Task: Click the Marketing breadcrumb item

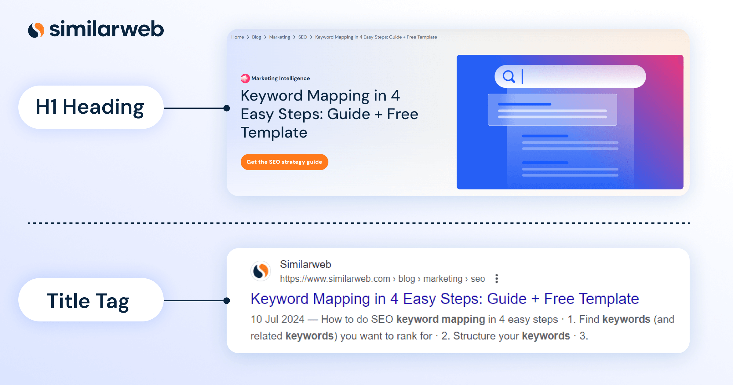Action: click(x=280, y=37)
